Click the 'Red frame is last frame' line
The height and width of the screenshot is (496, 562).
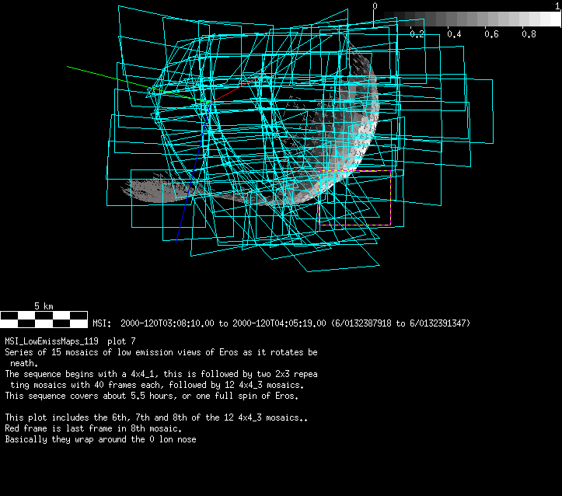(94, 428)
